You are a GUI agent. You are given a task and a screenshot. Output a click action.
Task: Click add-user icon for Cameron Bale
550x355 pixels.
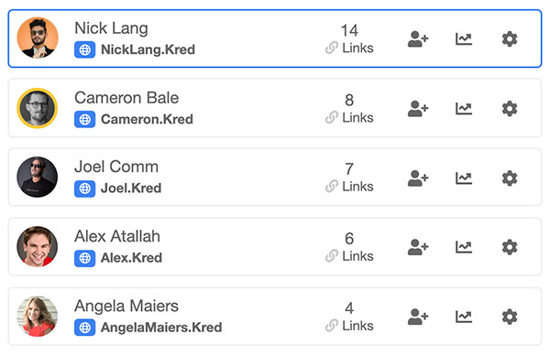click(x=418, y=109)
